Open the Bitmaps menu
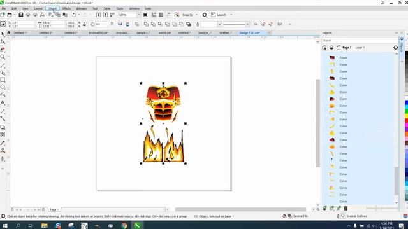Image resolution: width=408 pixels, height=229 pixels. [82, 8]
